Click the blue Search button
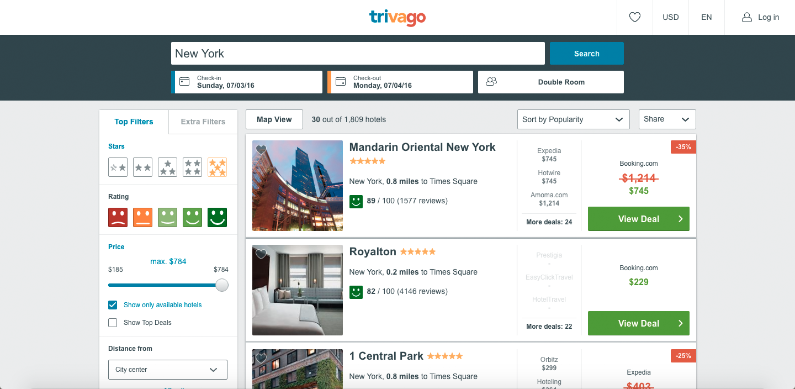The image size is (795, 389). (587, 54)
